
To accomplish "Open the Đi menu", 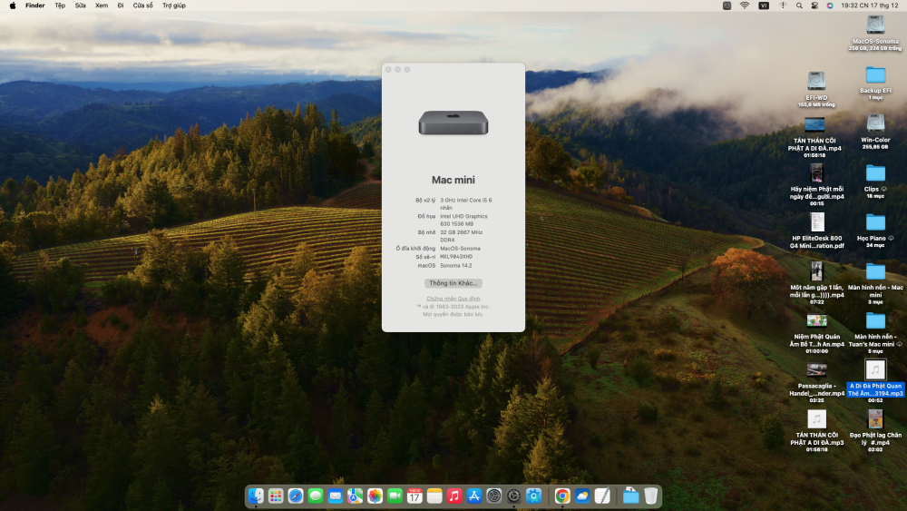I will tap(121, 5).
